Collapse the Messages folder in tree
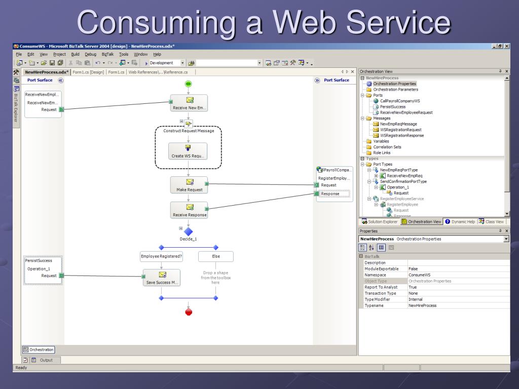 click(362, 119)
